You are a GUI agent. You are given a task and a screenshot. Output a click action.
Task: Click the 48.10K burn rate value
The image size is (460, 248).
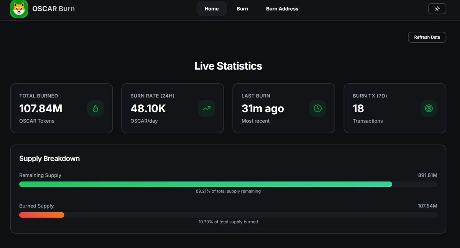coord(148,109)
